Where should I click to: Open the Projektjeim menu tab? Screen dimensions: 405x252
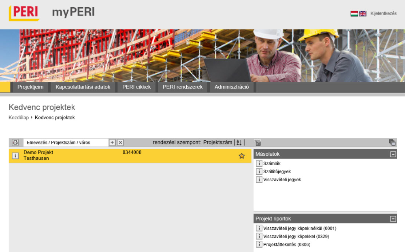pyautogui.click(x=30, y=87)
